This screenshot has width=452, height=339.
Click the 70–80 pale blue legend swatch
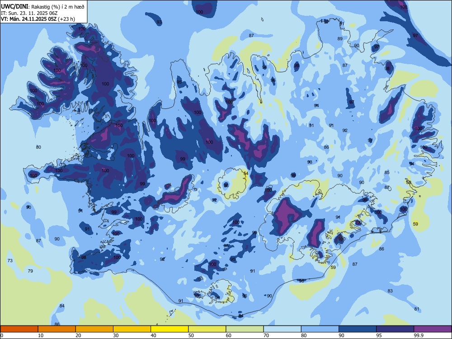pyautogui.click(x=282, y=329)
